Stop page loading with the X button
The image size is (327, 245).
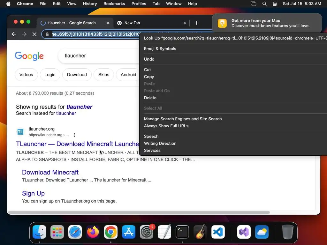[34, 34]
